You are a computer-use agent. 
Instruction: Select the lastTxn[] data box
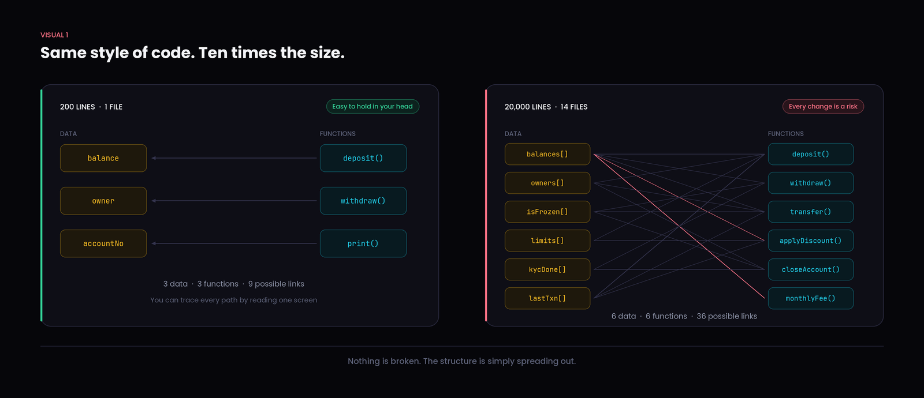[x=547, y=298]
